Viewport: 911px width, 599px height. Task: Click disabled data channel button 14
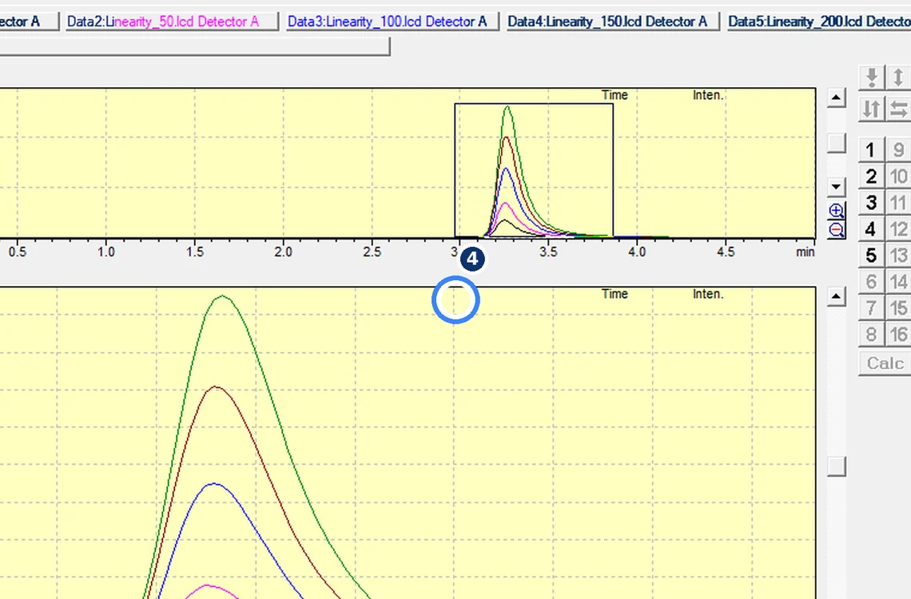tap(898, 281)
